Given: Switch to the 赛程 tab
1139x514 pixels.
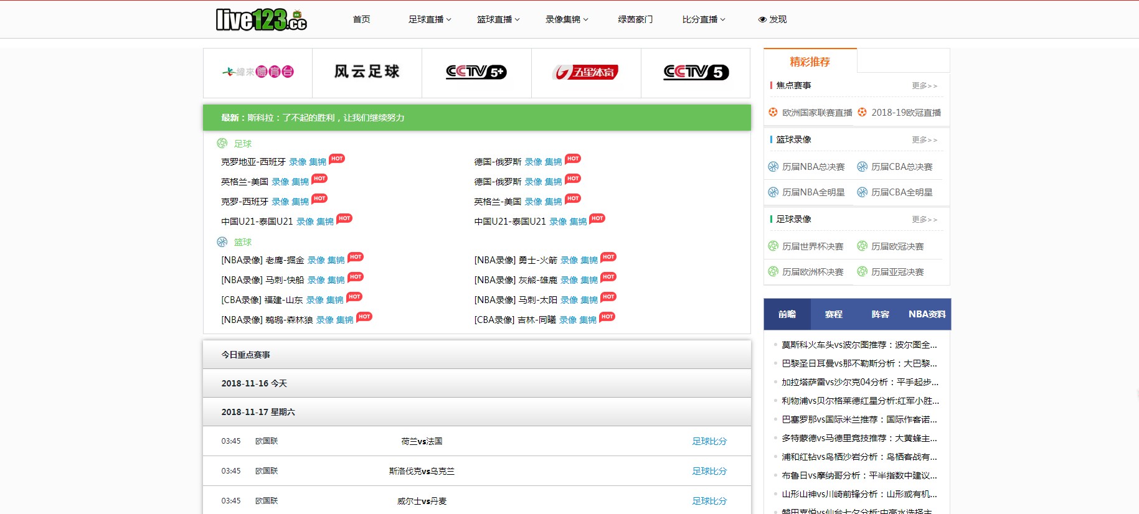Looking at the screenshot, I should [834, 314].
